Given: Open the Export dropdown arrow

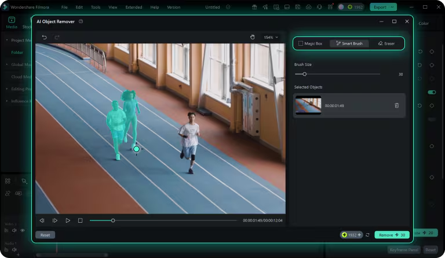Looking at the screenshot, I should tap(392, 7).
